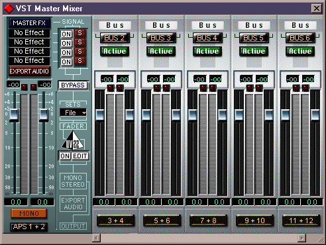
Task: Click the right master fader handle
Action: (44, 115)
